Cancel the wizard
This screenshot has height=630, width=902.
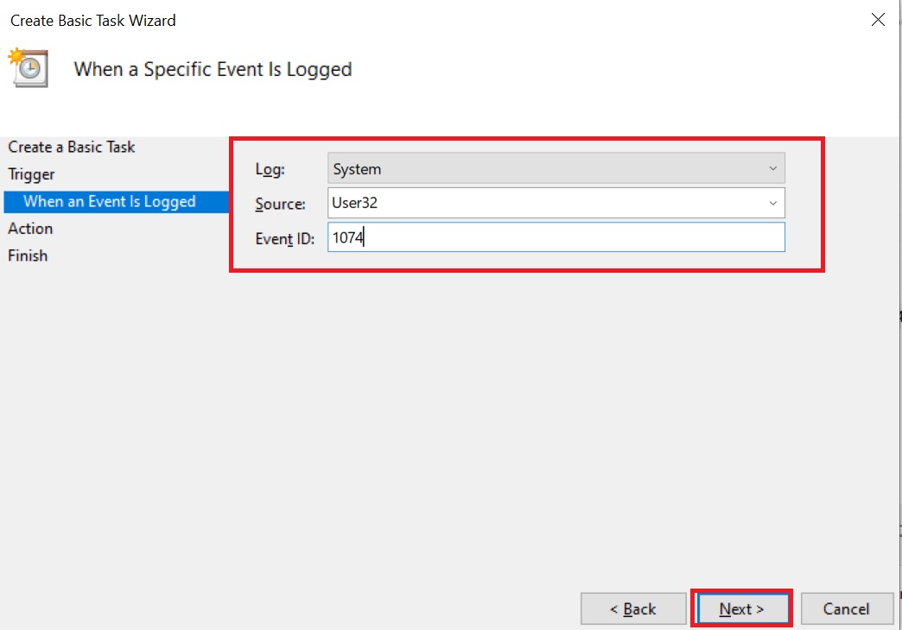point(846,608)
